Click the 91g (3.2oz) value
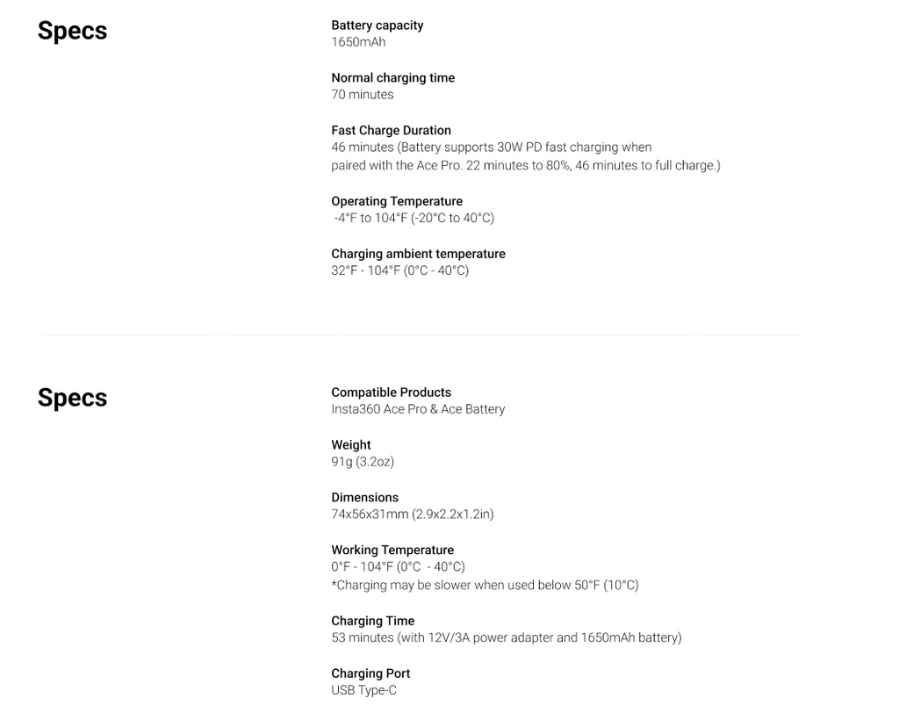 [x=363, y=462]
